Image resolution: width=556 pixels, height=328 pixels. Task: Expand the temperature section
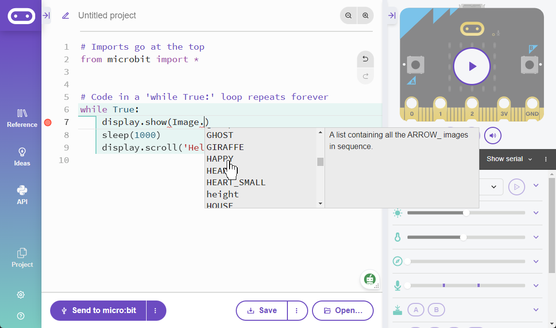(536, 237)
